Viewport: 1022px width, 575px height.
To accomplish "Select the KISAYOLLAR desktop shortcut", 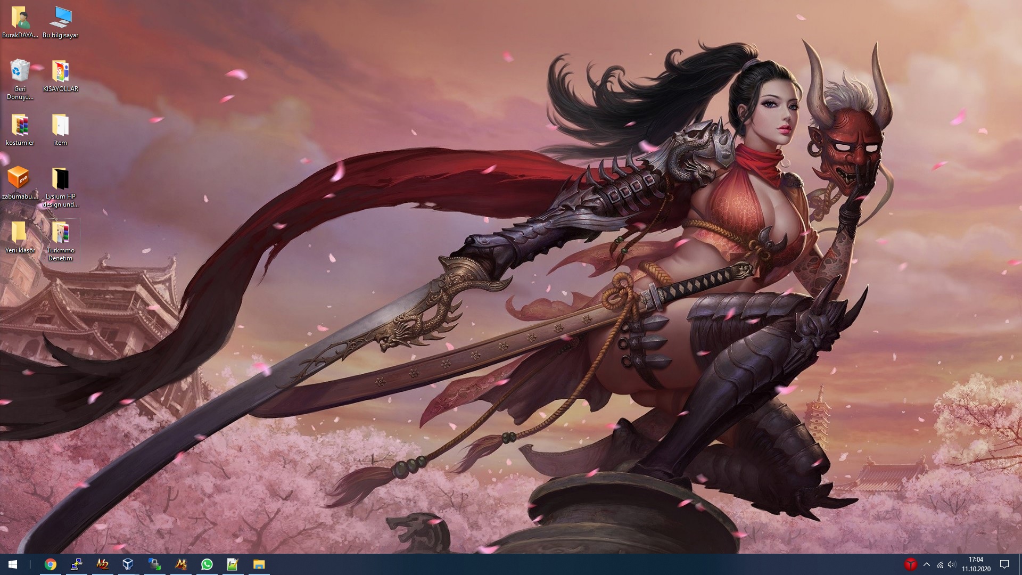I will (60, 72).
